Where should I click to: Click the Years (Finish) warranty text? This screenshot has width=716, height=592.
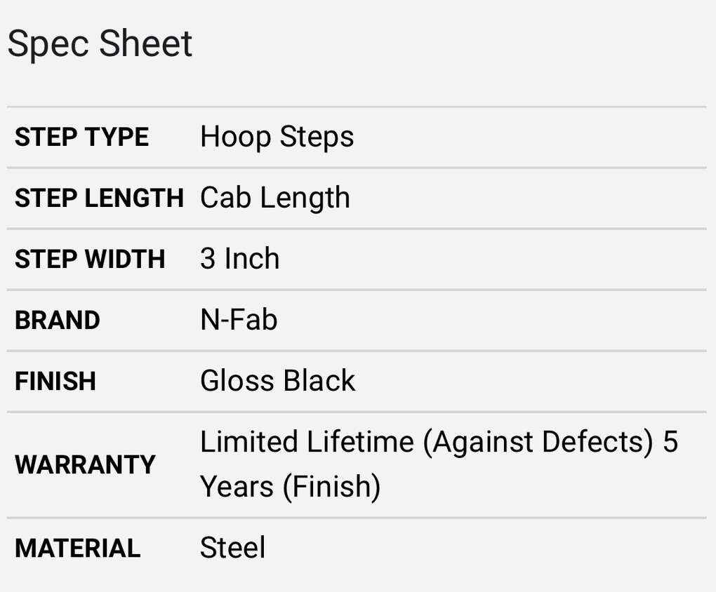coord(290,487)
